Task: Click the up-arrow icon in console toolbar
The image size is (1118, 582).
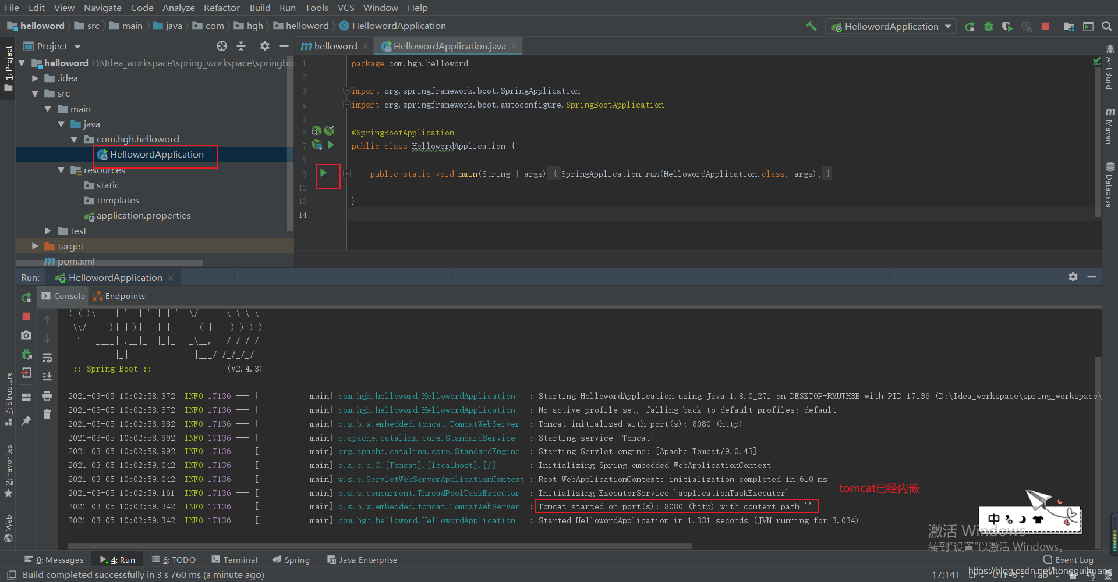Action: click(47, 320)
